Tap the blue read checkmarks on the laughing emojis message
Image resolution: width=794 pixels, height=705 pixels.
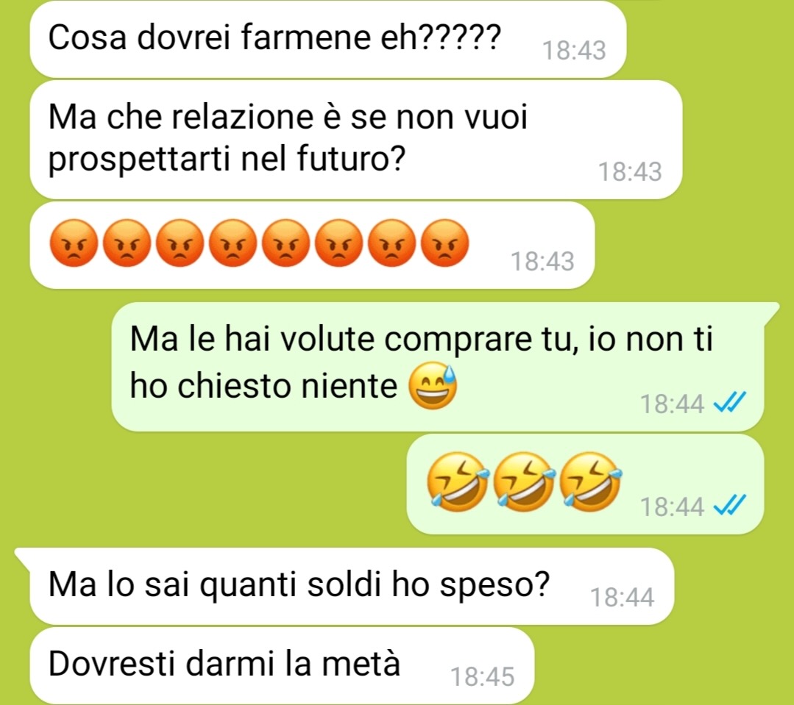coord(730,506)
